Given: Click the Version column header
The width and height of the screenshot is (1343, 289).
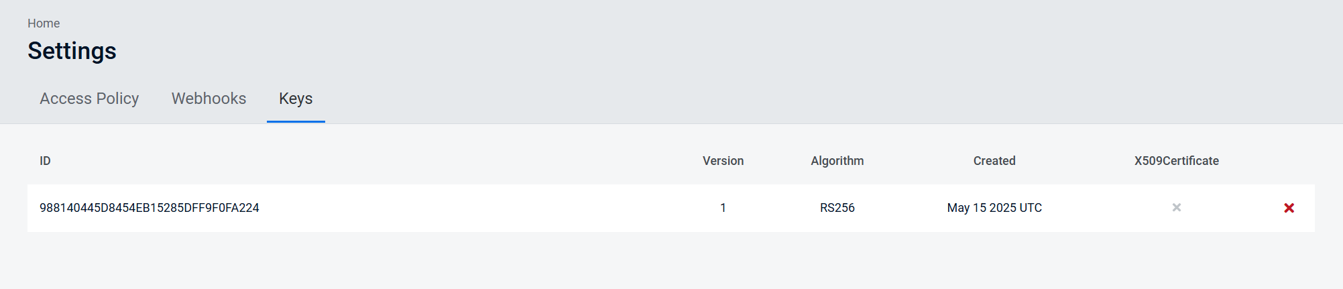Looking at the screenshot, I should [723, 161].
